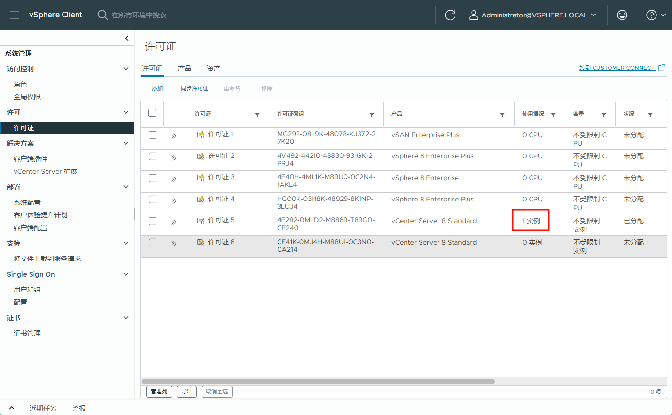The height and width of the screenshot is (415, 672).
Task: Open the hamburger main menu
Action: [15, 15]
